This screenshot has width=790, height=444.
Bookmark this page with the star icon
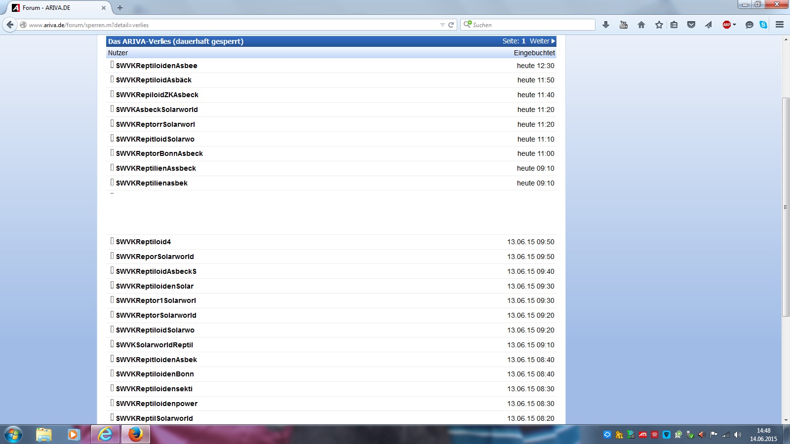659,25
